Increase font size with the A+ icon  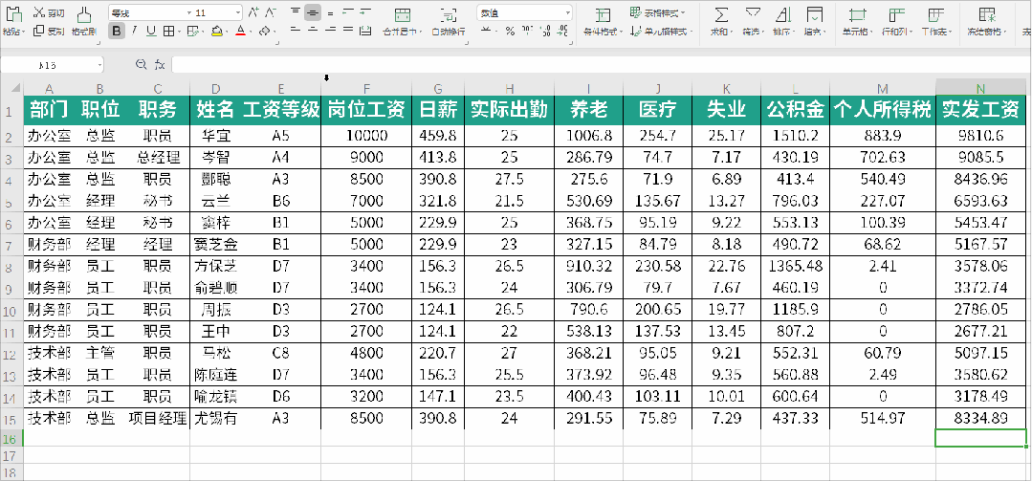(253, 12)
